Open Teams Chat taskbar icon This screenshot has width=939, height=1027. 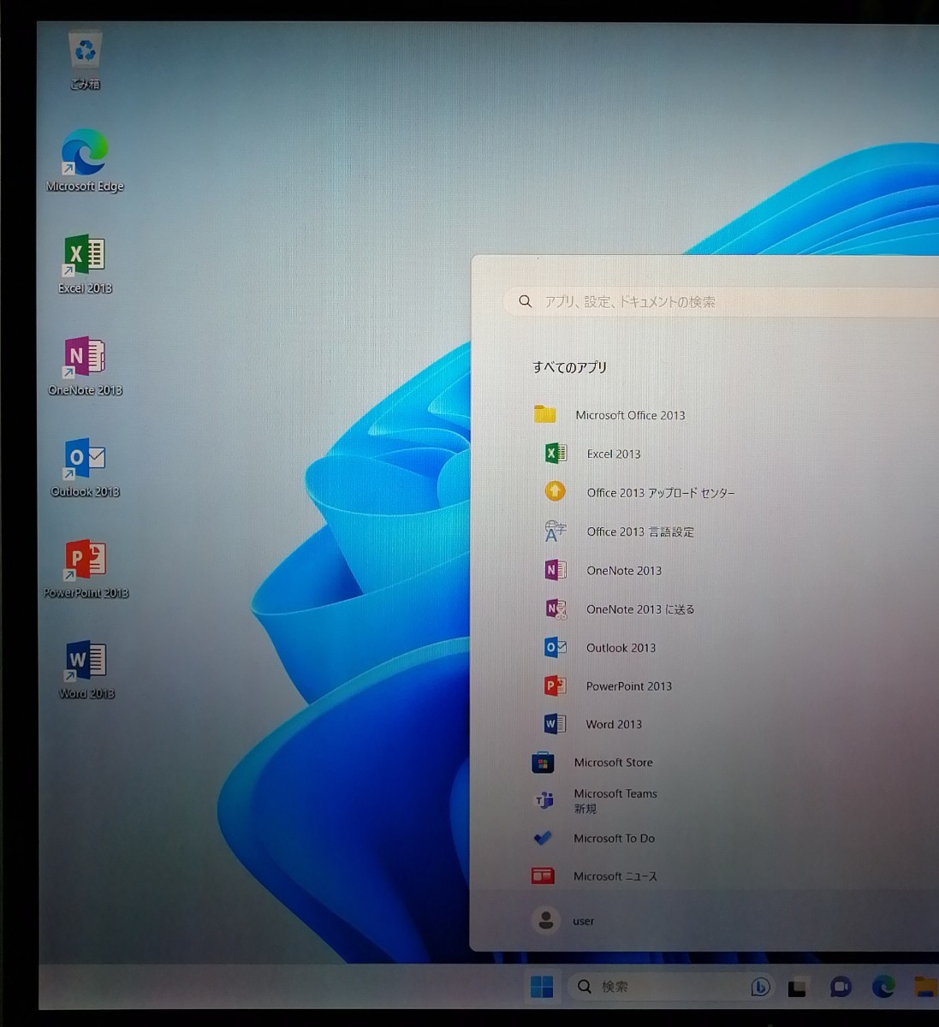point(841,988)
